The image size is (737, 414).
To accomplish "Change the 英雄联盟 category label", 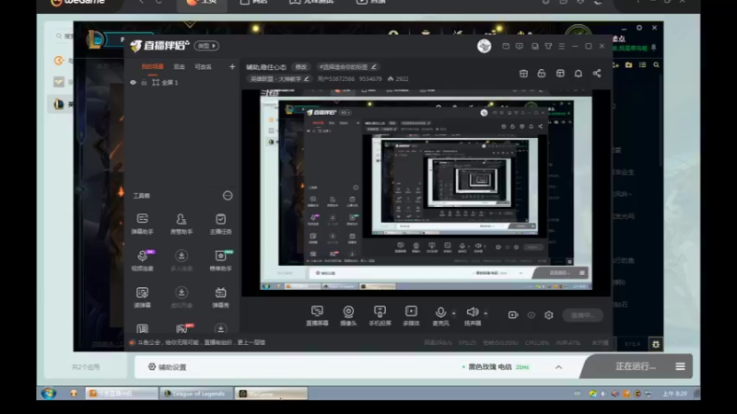I will [279, 79].
